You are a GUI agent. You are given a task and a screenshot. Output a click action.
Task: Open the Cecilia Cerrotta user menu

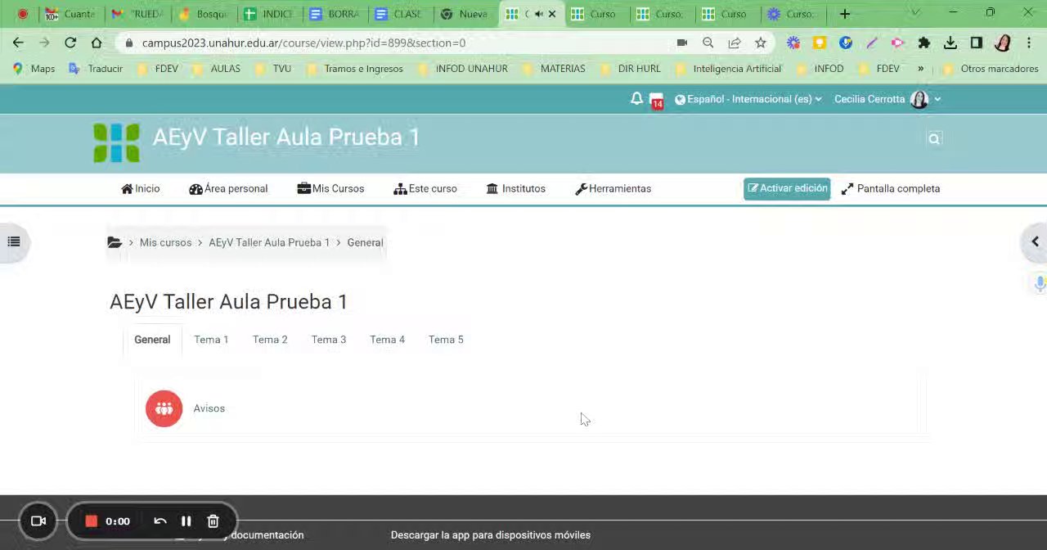coord(887,99)
